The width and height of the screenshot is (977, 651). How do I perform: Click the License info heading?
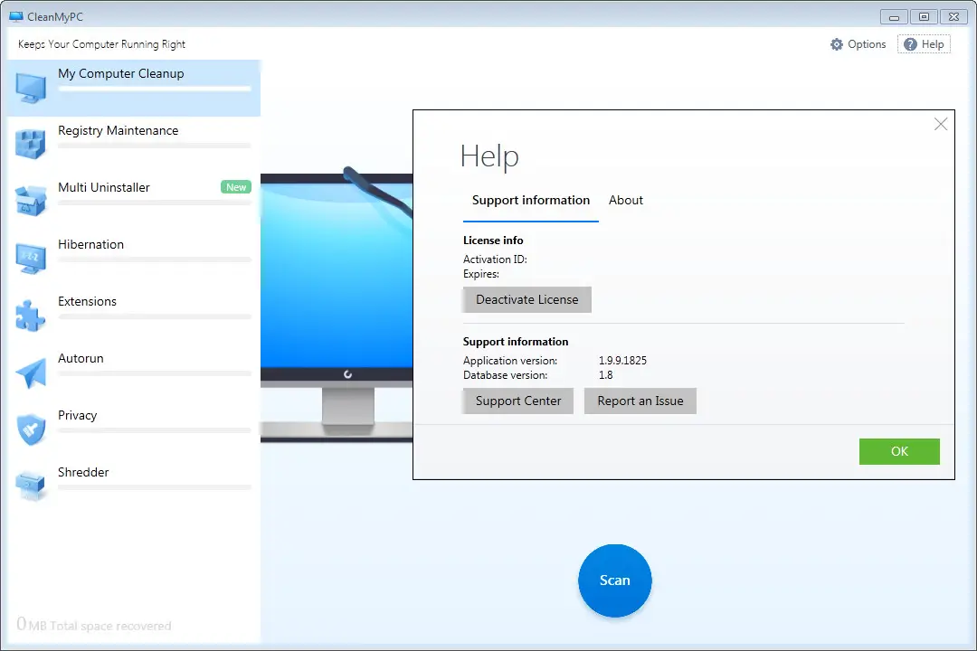point(493,241)
